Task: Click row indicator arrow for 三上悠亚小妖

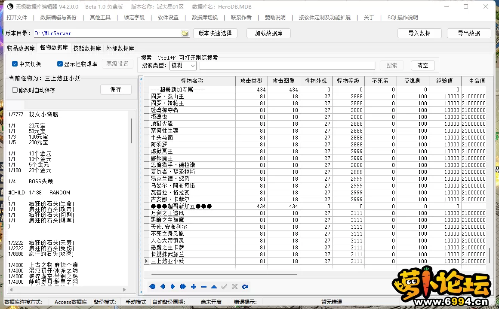Action: pos(146,261)
